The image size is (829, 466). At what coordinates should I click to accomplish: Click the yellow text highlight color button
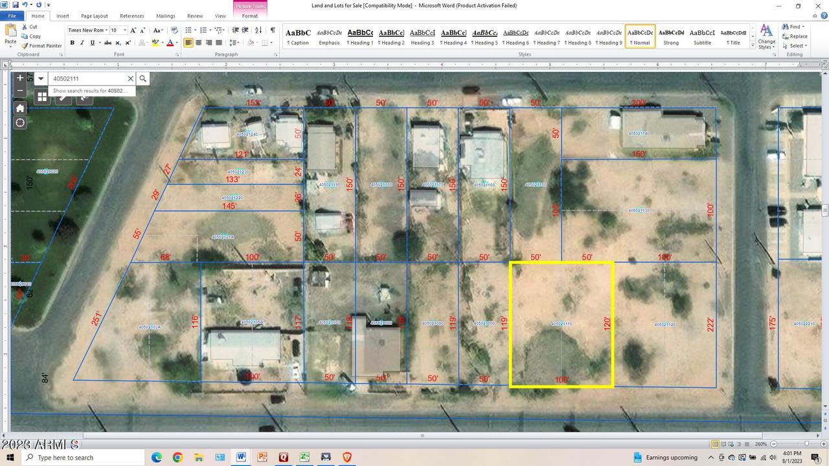tap(155, 43)
